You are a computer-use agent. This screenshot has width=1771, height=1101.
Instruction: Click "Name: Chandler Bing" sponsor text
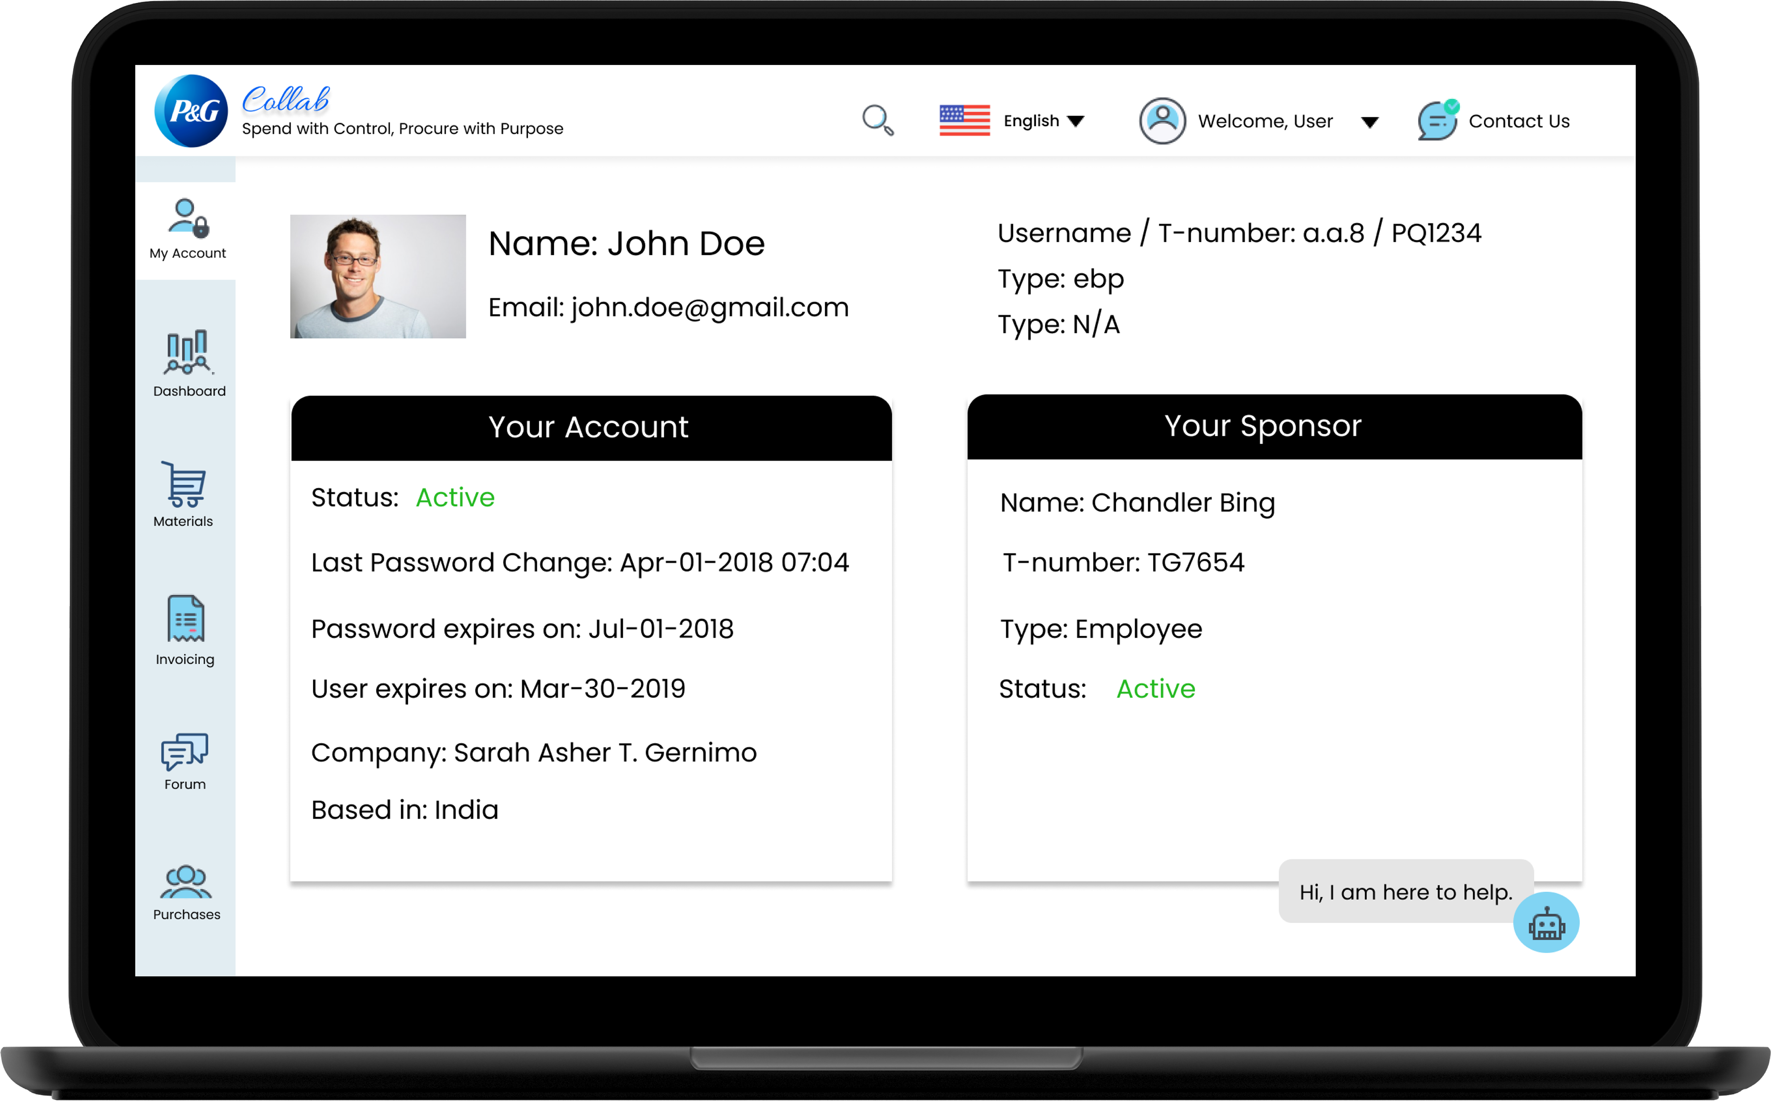1137,503
